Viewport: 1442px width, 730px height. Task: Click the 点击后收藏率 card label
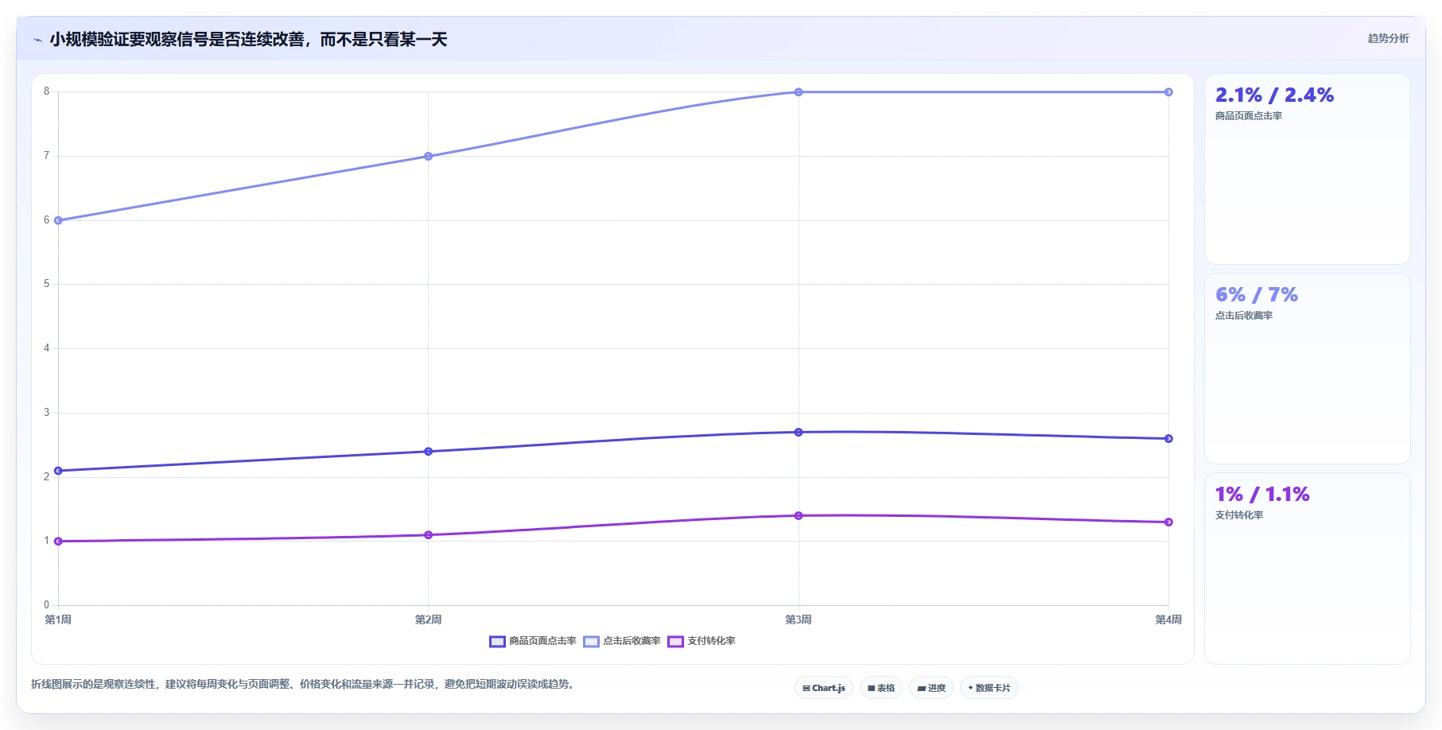coord(1244,316)
